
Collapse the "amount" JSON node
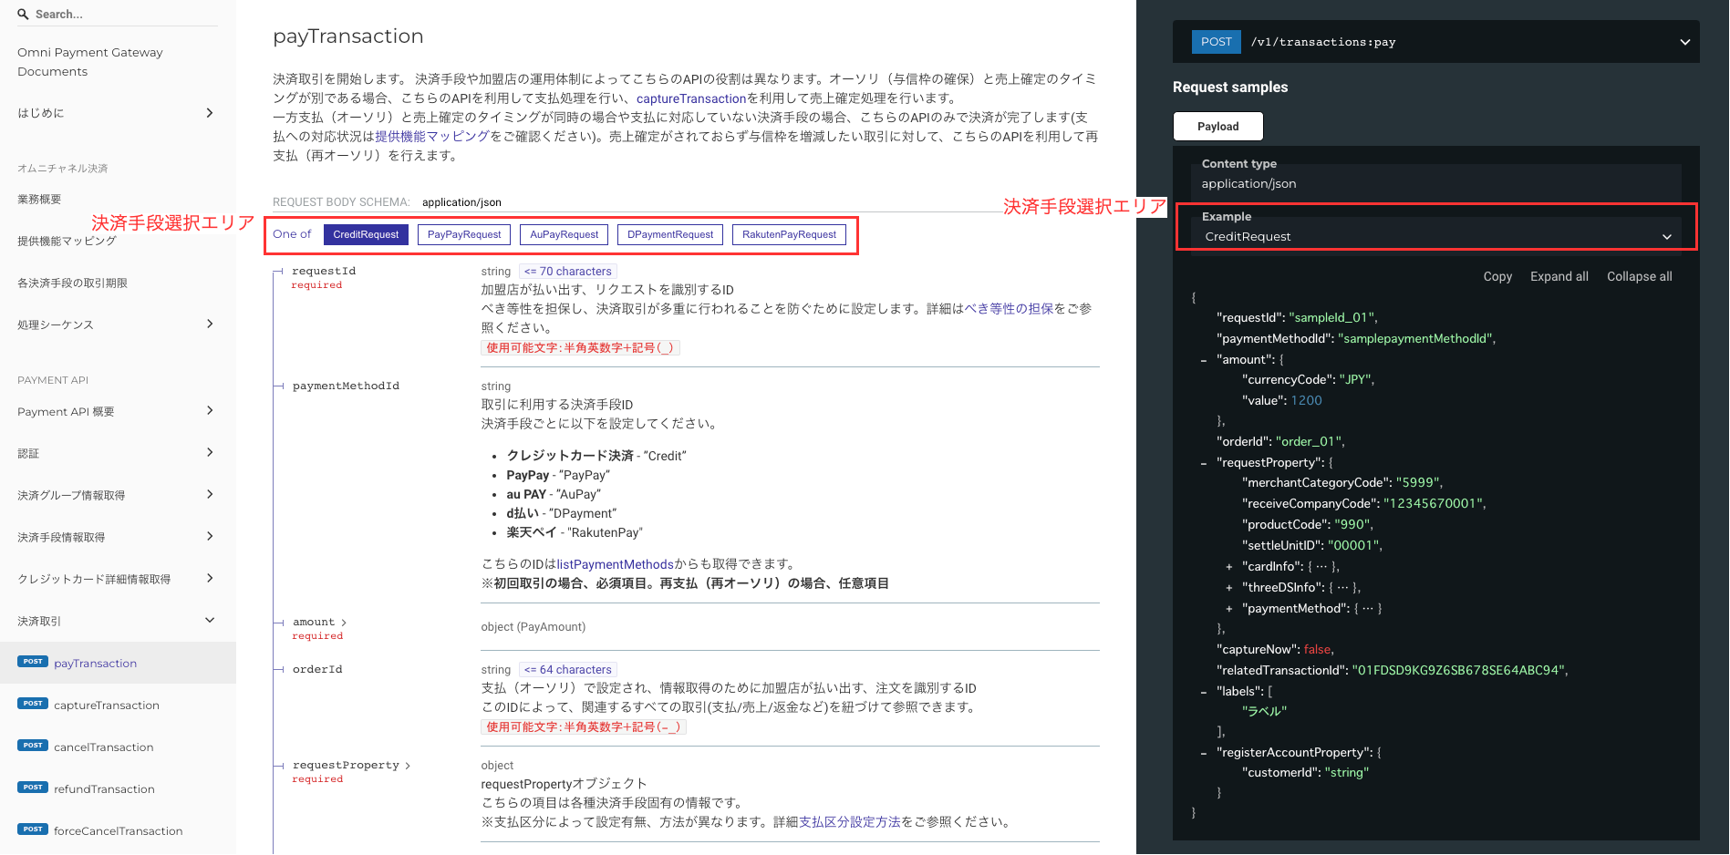pyautogui.click(x=1204, y=360)
